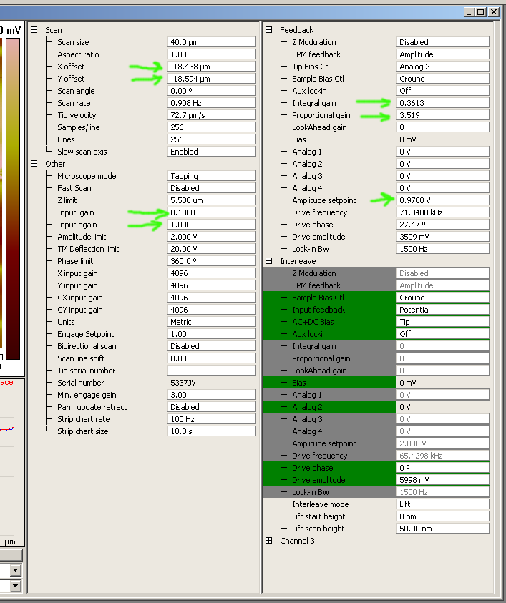
Task: Click the empty Tip serial number field
Action: pos(211,371)
